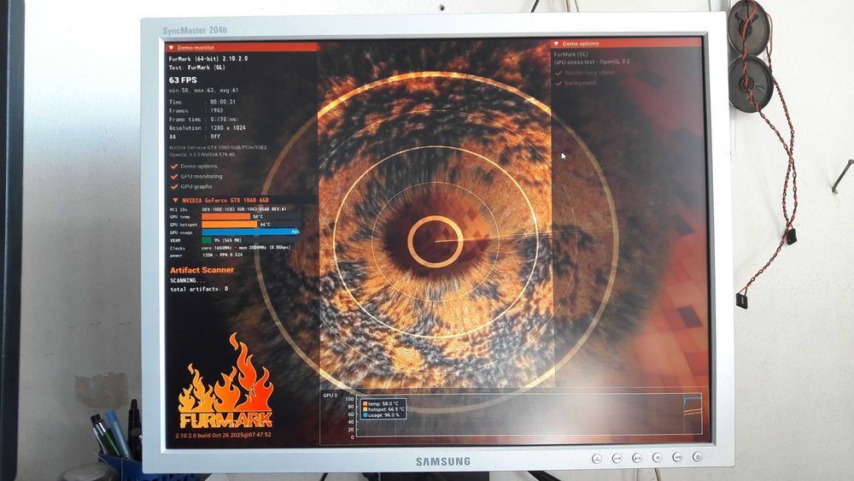
Task: Click the spinning furry donut center ring
Action: 436,241
